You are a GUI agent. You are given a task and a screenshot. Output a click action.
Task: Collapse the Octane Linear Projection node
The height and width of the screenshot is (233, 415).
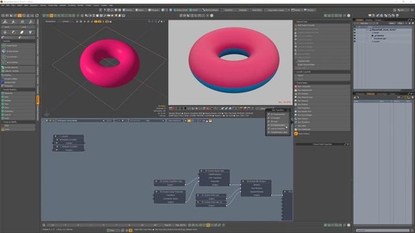(156, 192)
